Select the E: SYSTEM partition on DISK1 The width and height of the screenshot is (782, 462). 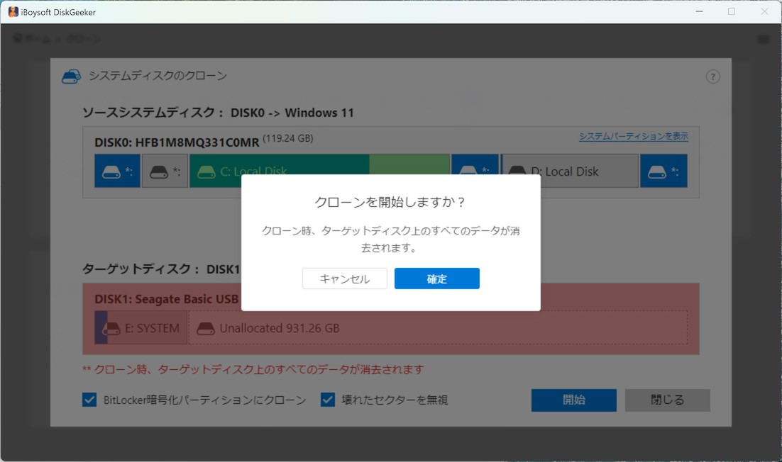[x=141, y=327]
